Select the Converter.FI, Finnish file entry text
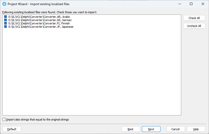This screenshot has width=209, height=134. point(39,23)
